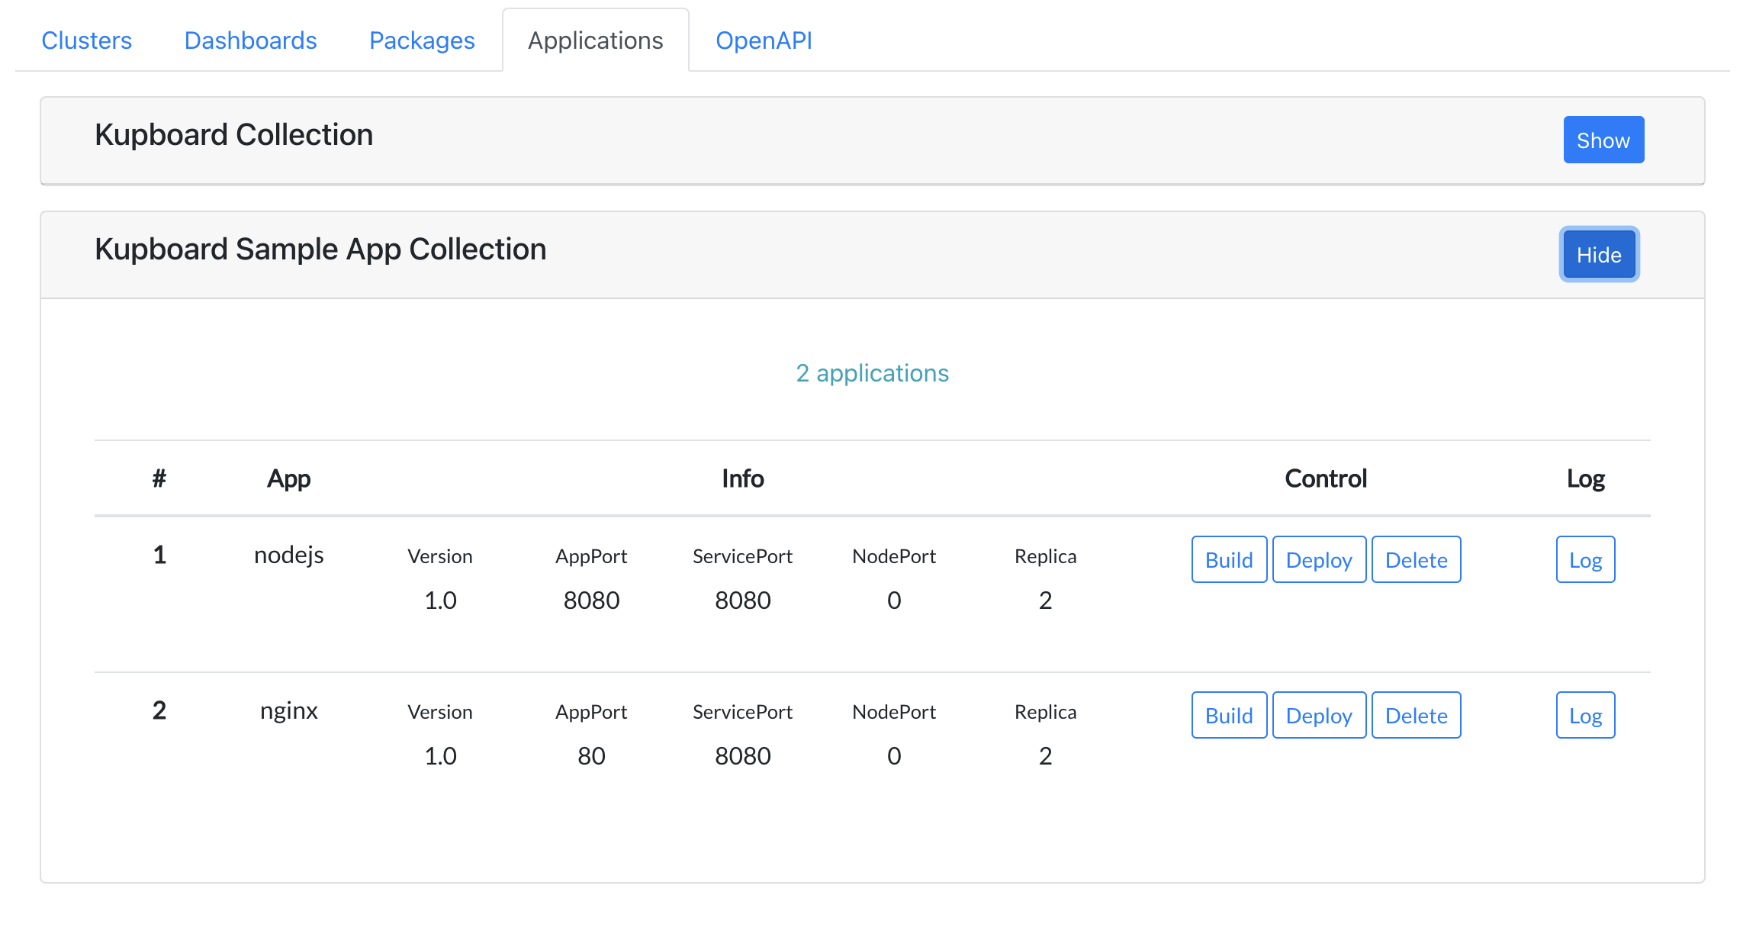
Task: Build the nginx application
Action: click(x=1229, y=715)
